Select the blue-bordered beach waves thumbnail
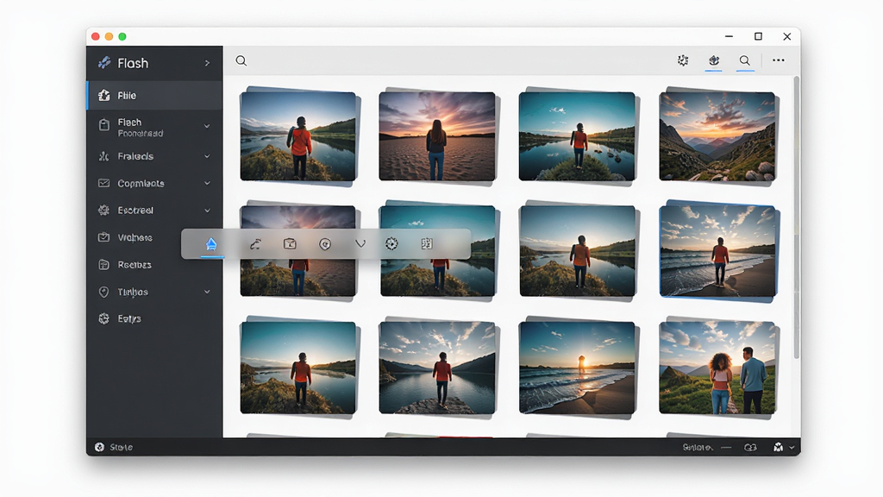Screen dimensions: 883x497 coord(717,251)
